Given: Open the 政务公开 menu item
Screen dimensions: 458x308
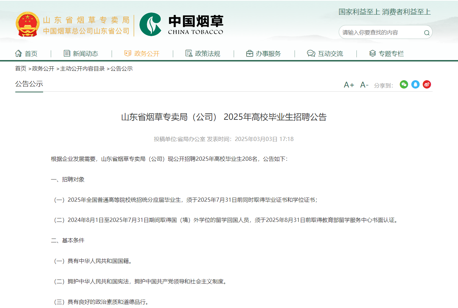Looking at the screenshot, I should coord(147,54).
